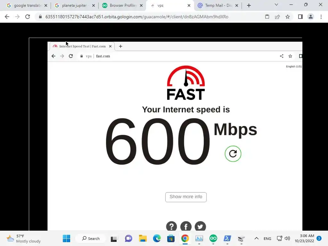
Task: Open volume control in the tray
Action: pos(287,238)
